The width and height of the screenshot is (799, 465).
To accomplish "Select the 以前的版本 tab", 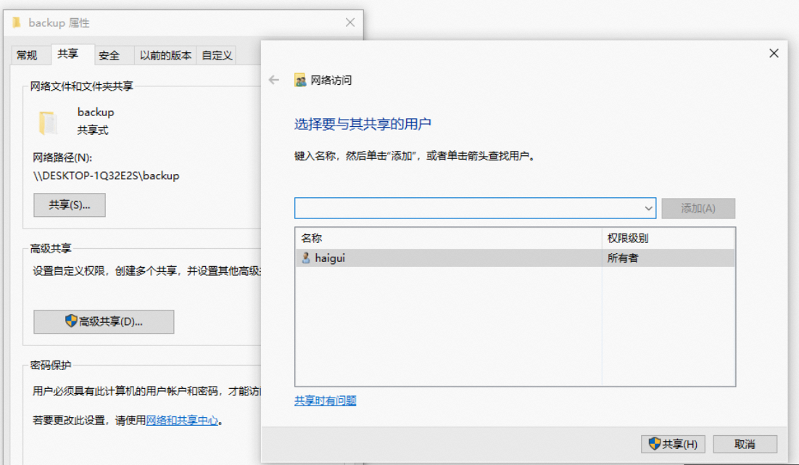I will click(x=166, y=55).
